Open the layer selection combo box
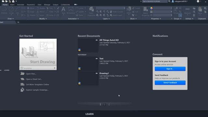 coord(110,8)
